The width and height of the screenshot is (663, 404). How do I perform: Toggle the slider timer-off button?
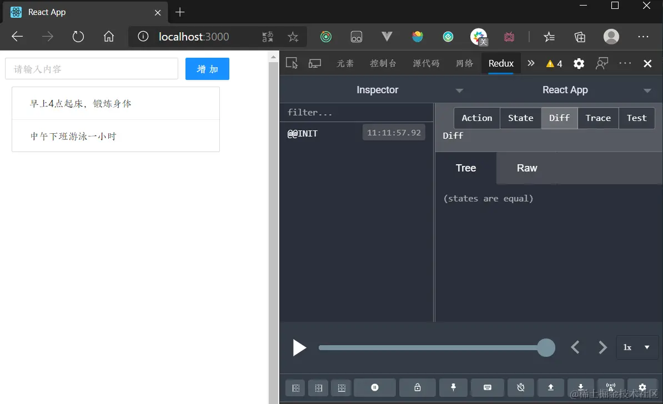coord(521,387)
